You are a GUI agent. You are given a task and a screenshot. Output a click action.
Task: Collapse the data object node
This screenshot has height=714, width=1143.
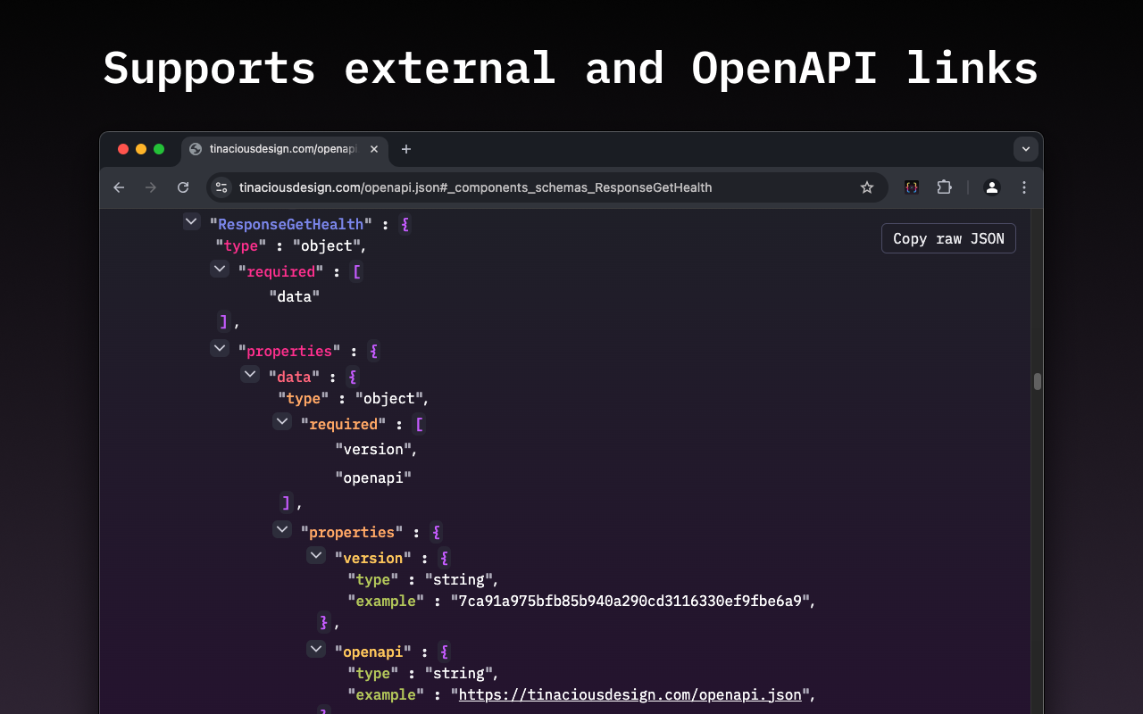click(x=250, y=374)
